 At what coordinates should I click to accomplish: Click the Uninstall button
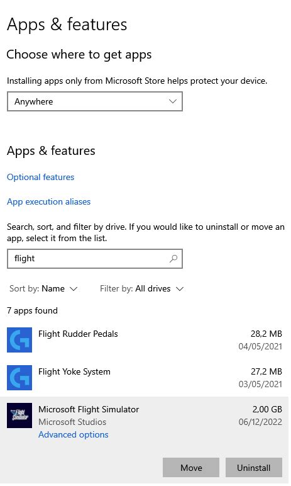[x=254, y=467]
